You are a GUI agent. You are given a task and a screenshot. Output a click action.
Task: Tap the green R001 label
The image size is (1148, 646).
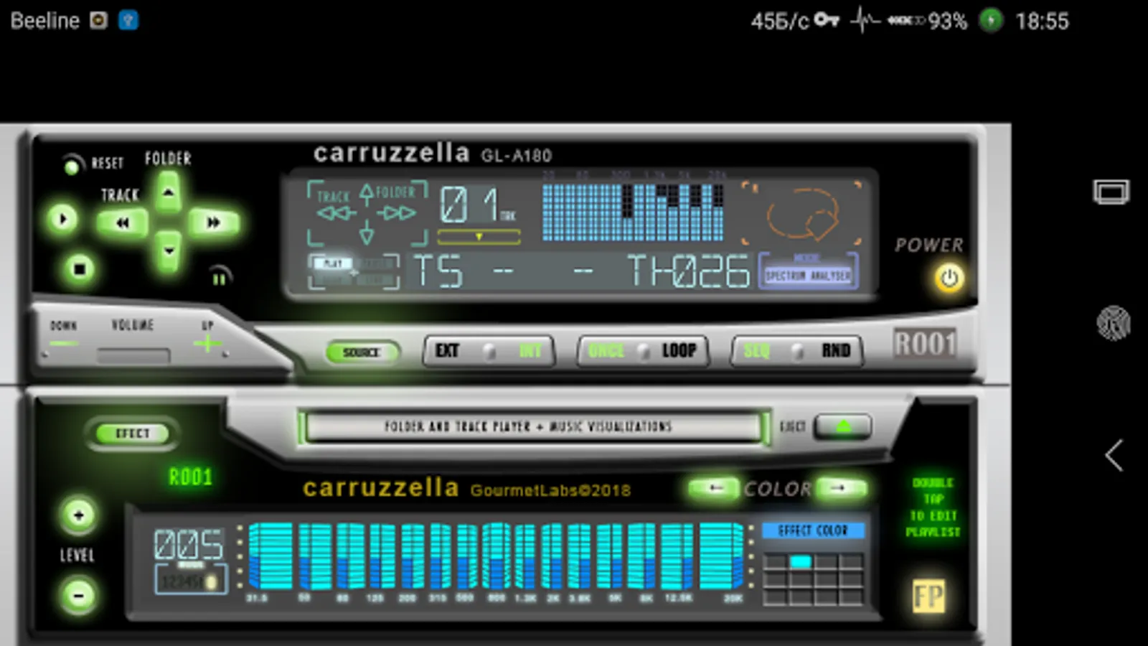190,477
